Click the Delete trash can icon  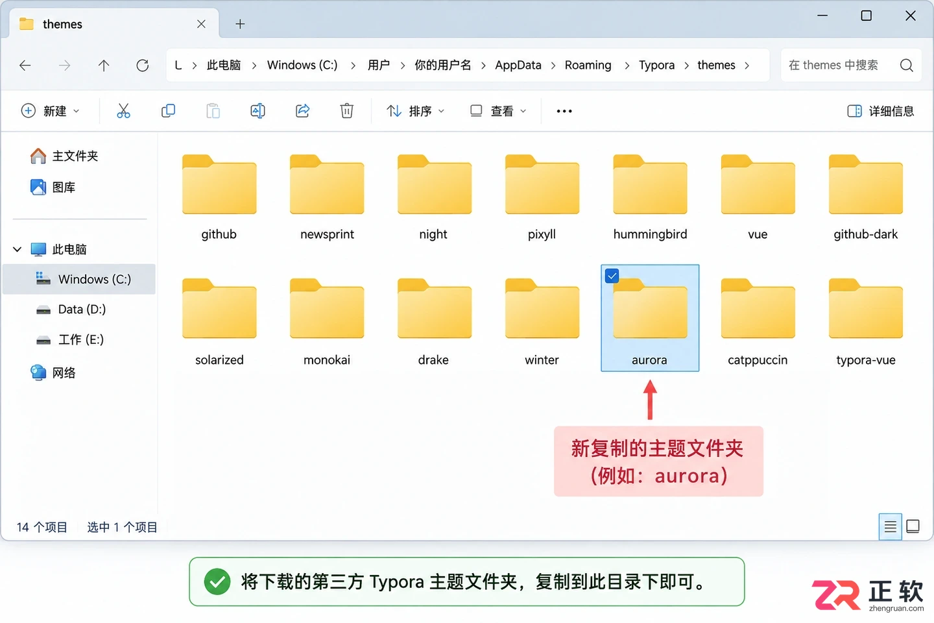tap(347, 111)
